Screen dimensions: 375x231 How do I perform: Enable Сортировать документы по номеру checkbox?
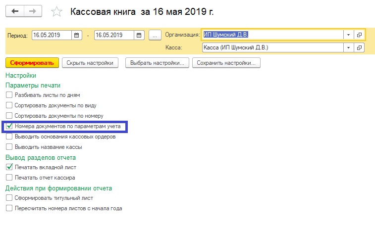tap(9, 116)
